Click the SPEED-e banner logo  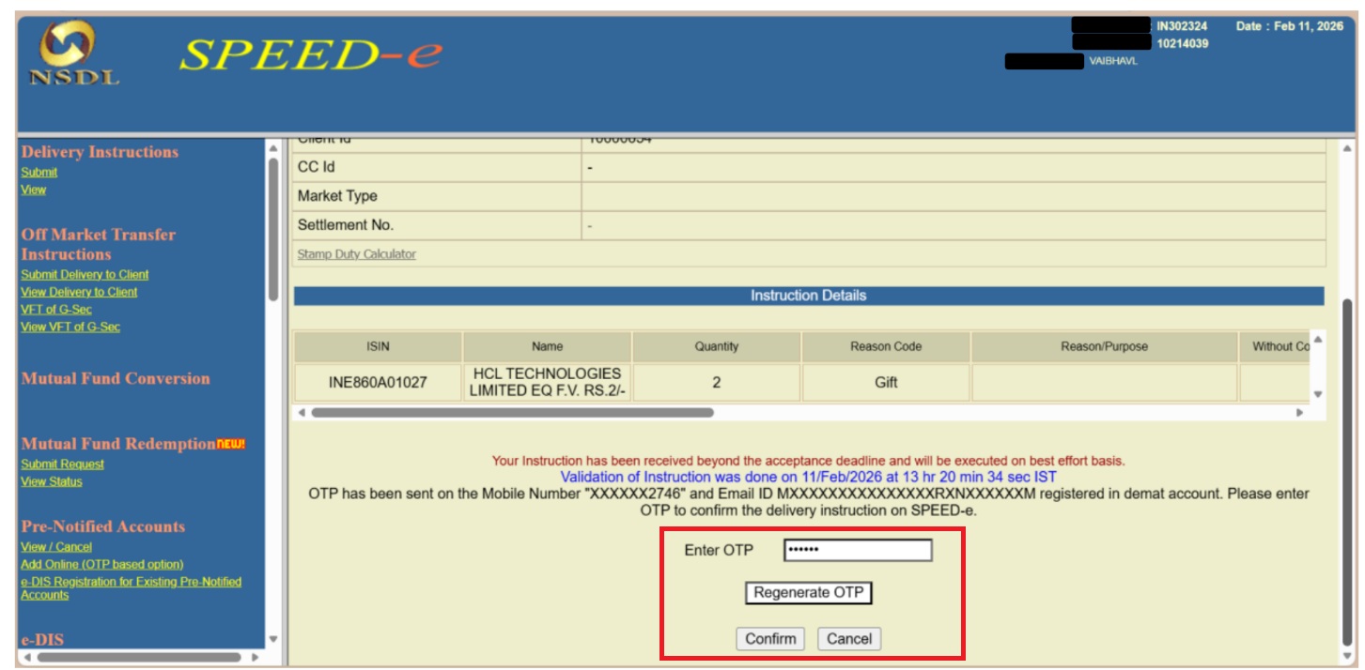pos(310,56)
